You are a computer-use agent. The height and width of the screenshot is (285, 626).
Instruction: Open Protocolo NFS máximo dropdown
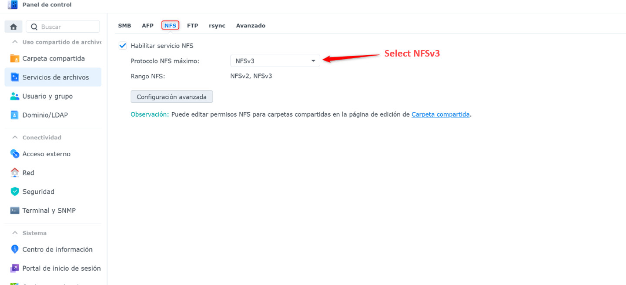(x=275, y=61)
